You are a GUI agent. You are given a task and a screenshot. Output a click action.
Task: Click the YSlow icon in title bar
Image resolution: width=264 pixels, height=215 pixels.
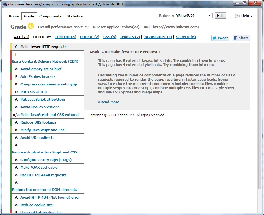click(5, 4)
